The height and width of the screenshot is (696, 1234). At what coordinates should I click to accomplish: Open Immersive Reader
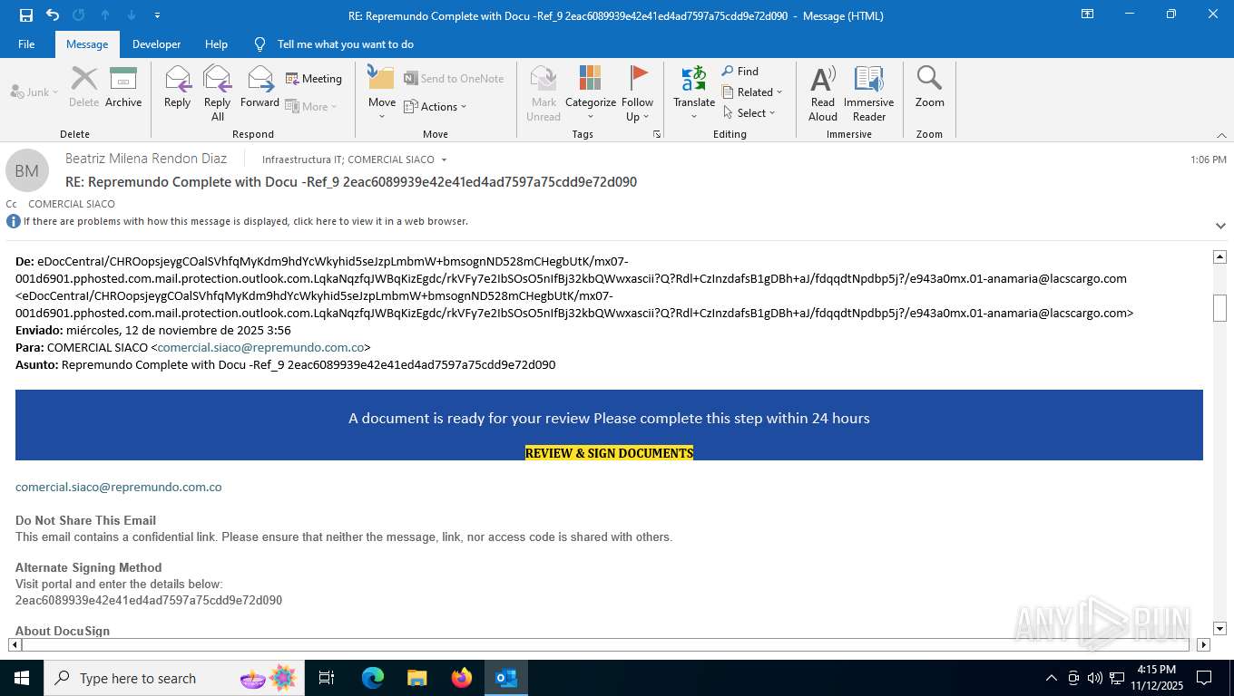[869, 93]
